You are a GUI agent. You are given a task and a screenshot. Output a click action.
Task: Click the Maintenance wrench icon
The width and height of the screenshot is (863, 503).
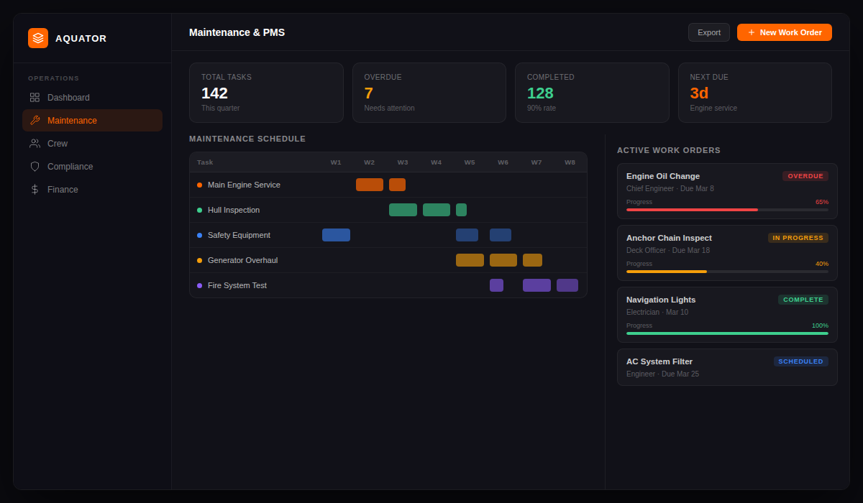coord(35,120)
